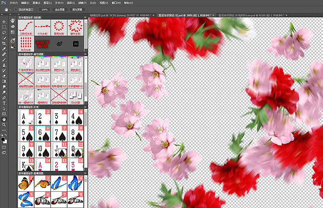Select the orange butterfly thumbnail numbered 1
Image resolution: width=323 pixels, height=208 pixels.
[26, 183]
